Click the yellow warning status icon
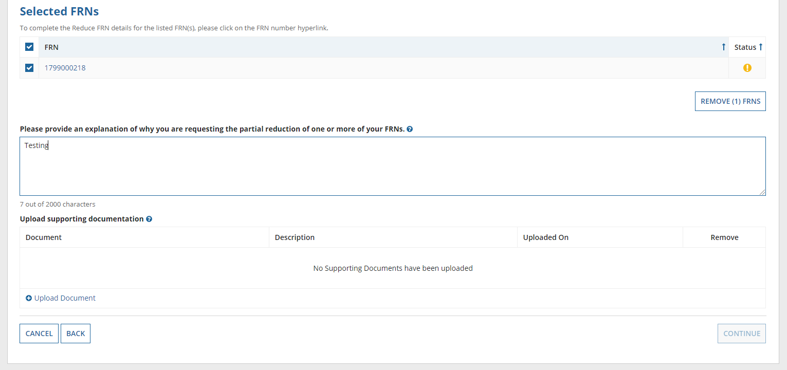The width and height of the screenshot is (787, 370). [747, 68]
